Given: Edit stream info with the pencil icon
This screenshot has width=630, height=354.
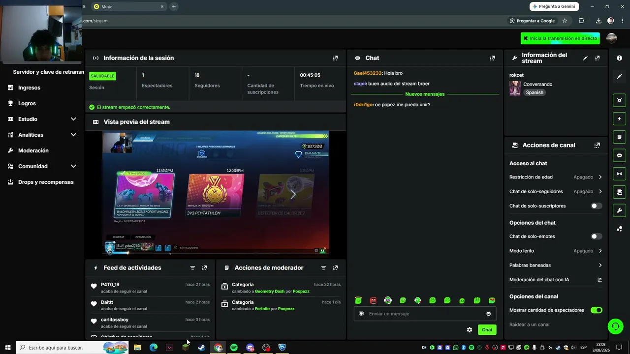Looking at the screenshot, I should point(585,58).
